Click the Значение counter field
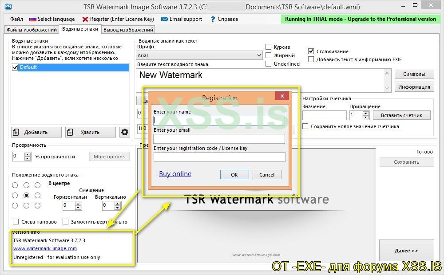 tap(325, 115)
